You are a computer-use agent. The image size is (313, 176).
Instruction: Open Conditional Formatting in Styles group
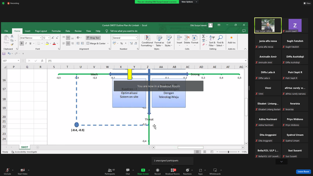coord(147,41)
